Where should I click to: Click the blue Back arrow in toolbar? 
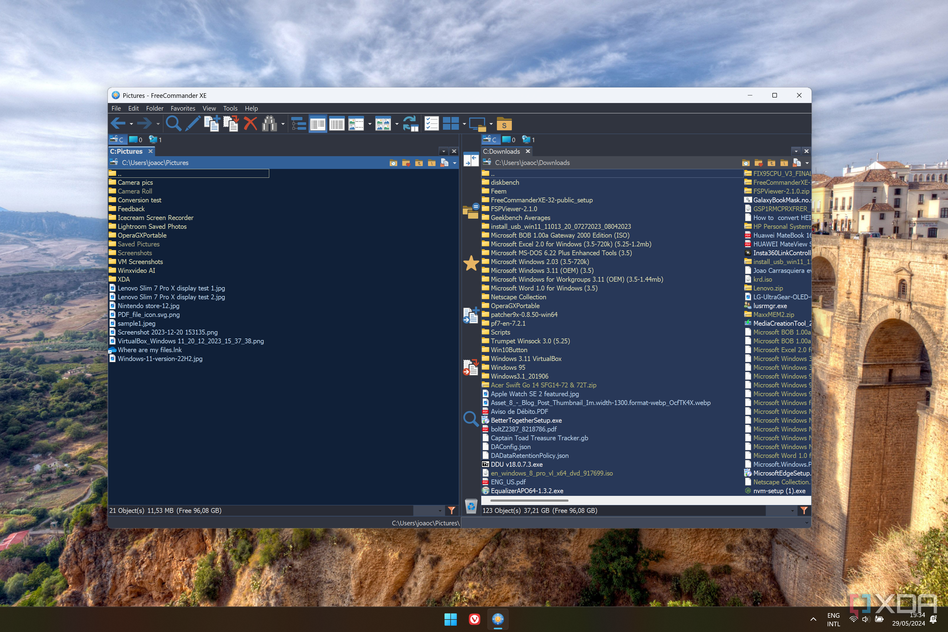(118, 124)
